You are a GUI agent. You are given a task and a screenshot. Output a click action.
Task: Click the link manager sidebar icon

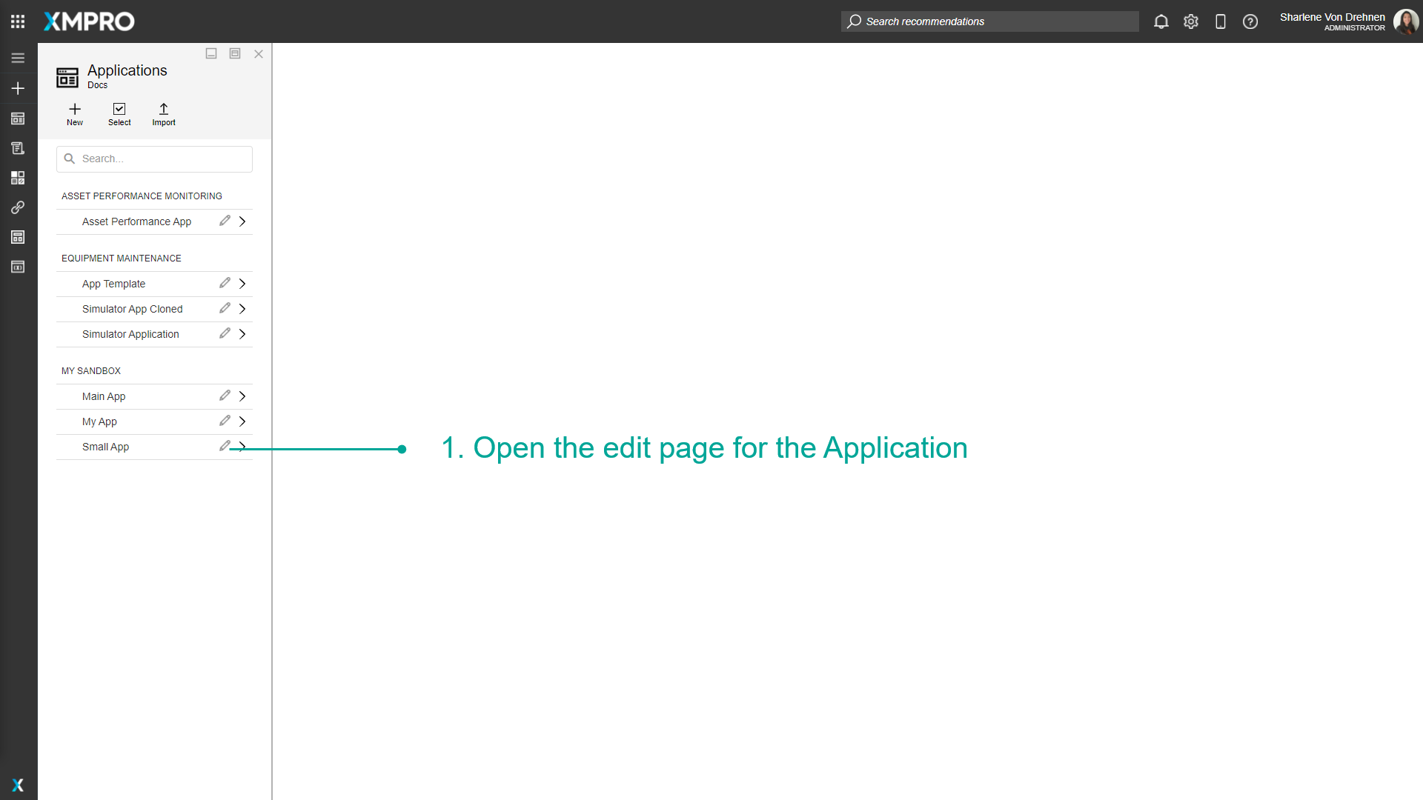coord(18,207)
